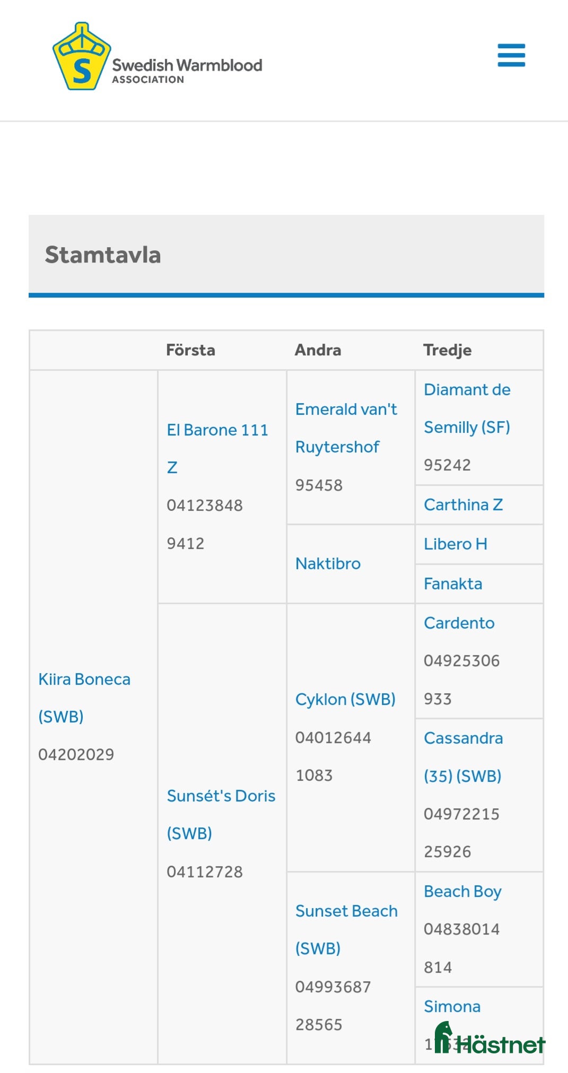
Task: Open the Simona horse link
Action: [x=452, y=1007]
